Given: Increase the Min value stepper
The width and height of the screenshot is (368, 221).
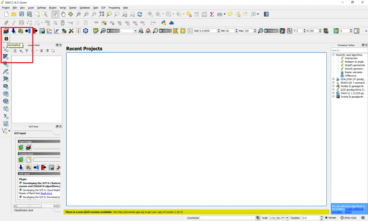Looking at the screenshot, I should point(236,30).
